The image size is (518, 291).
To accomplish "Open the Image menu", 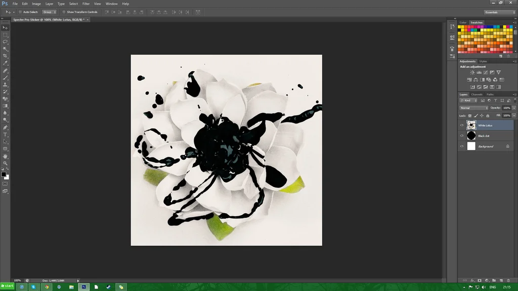I will coord(36,4).
